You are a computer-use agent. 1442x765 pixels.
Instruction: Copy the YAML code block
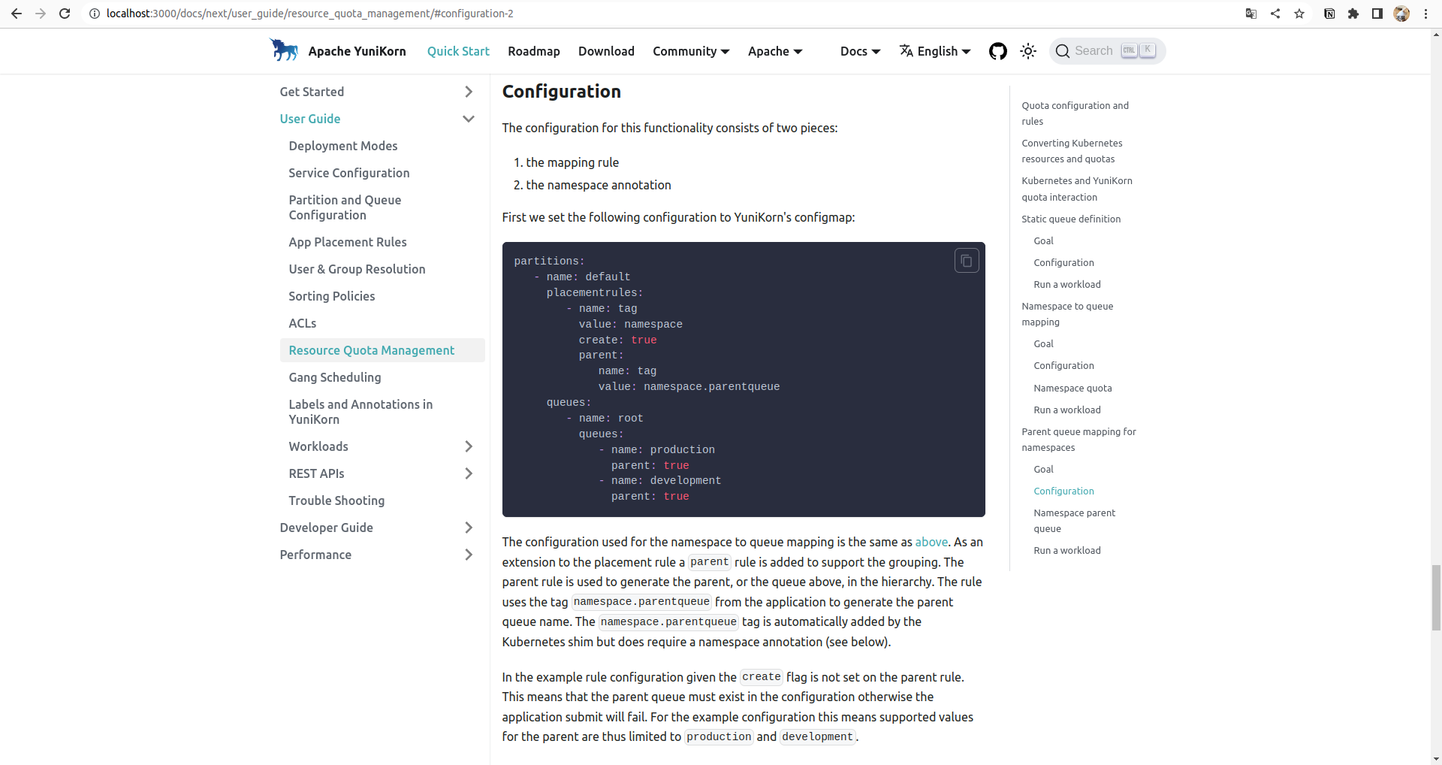point(967,261)
